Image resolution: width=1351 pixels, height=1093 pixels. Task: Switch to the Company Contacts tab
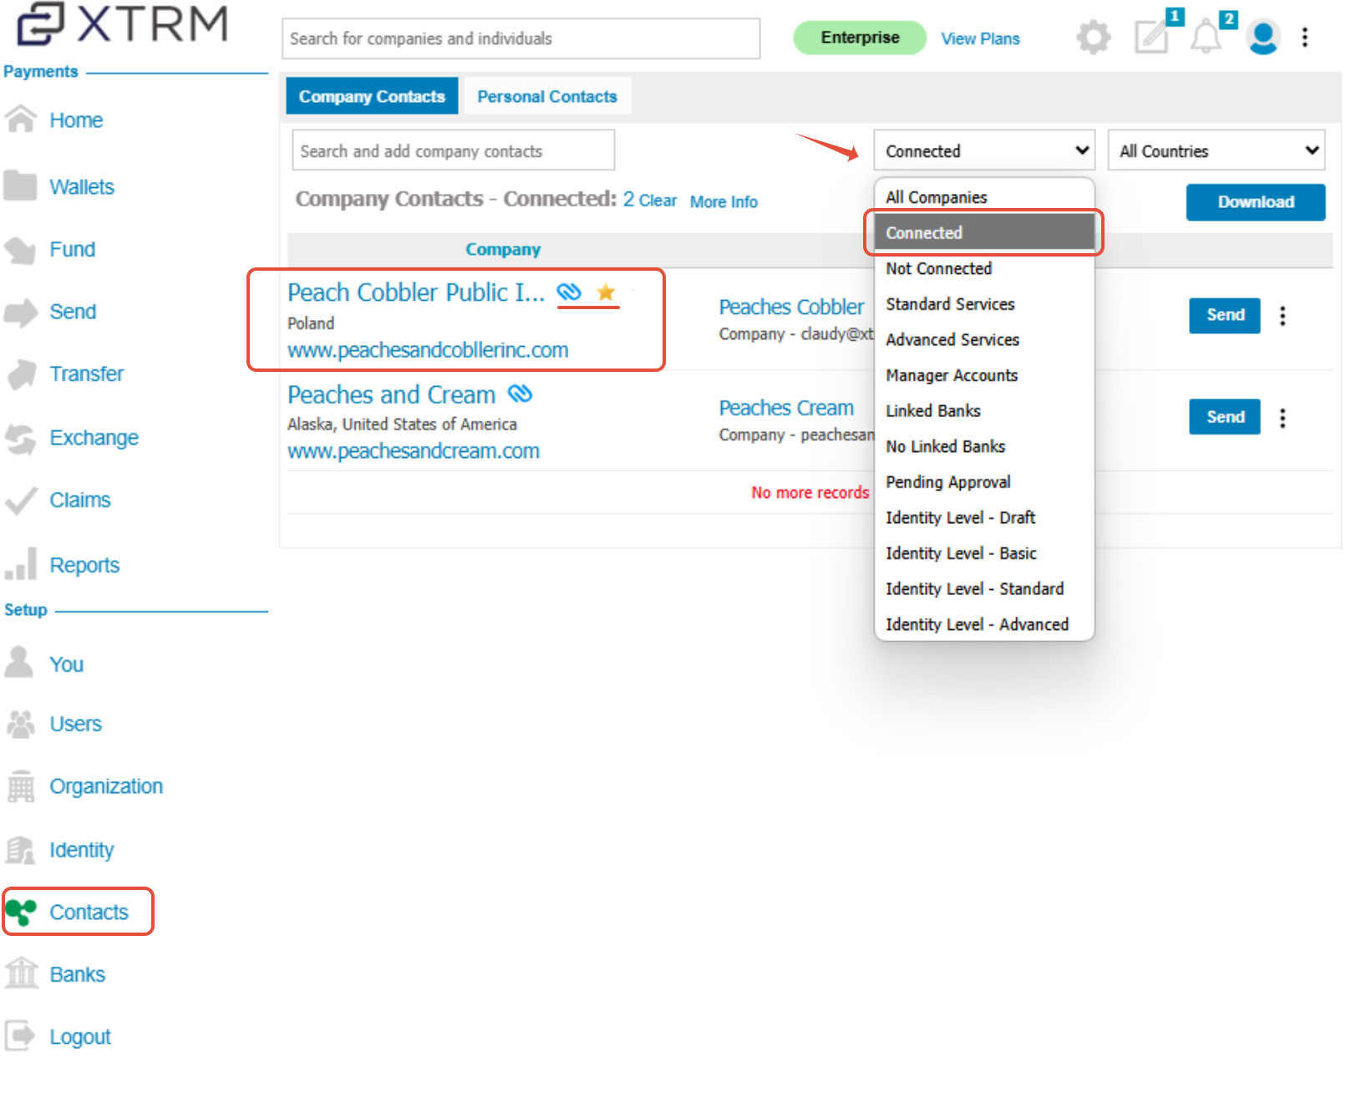[372, 96]
